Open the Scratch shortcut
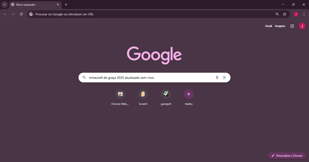 click(x=143, y=98)
